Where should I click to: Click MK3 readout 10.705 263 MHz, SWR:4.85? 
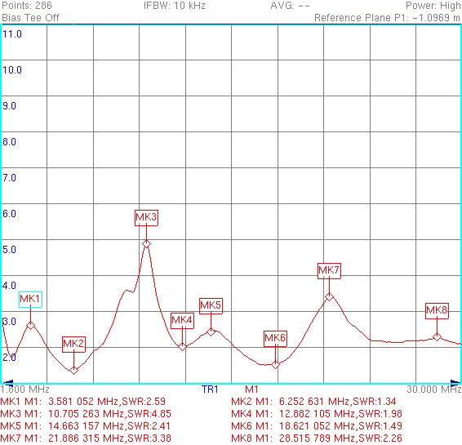[x=86, y=414]
